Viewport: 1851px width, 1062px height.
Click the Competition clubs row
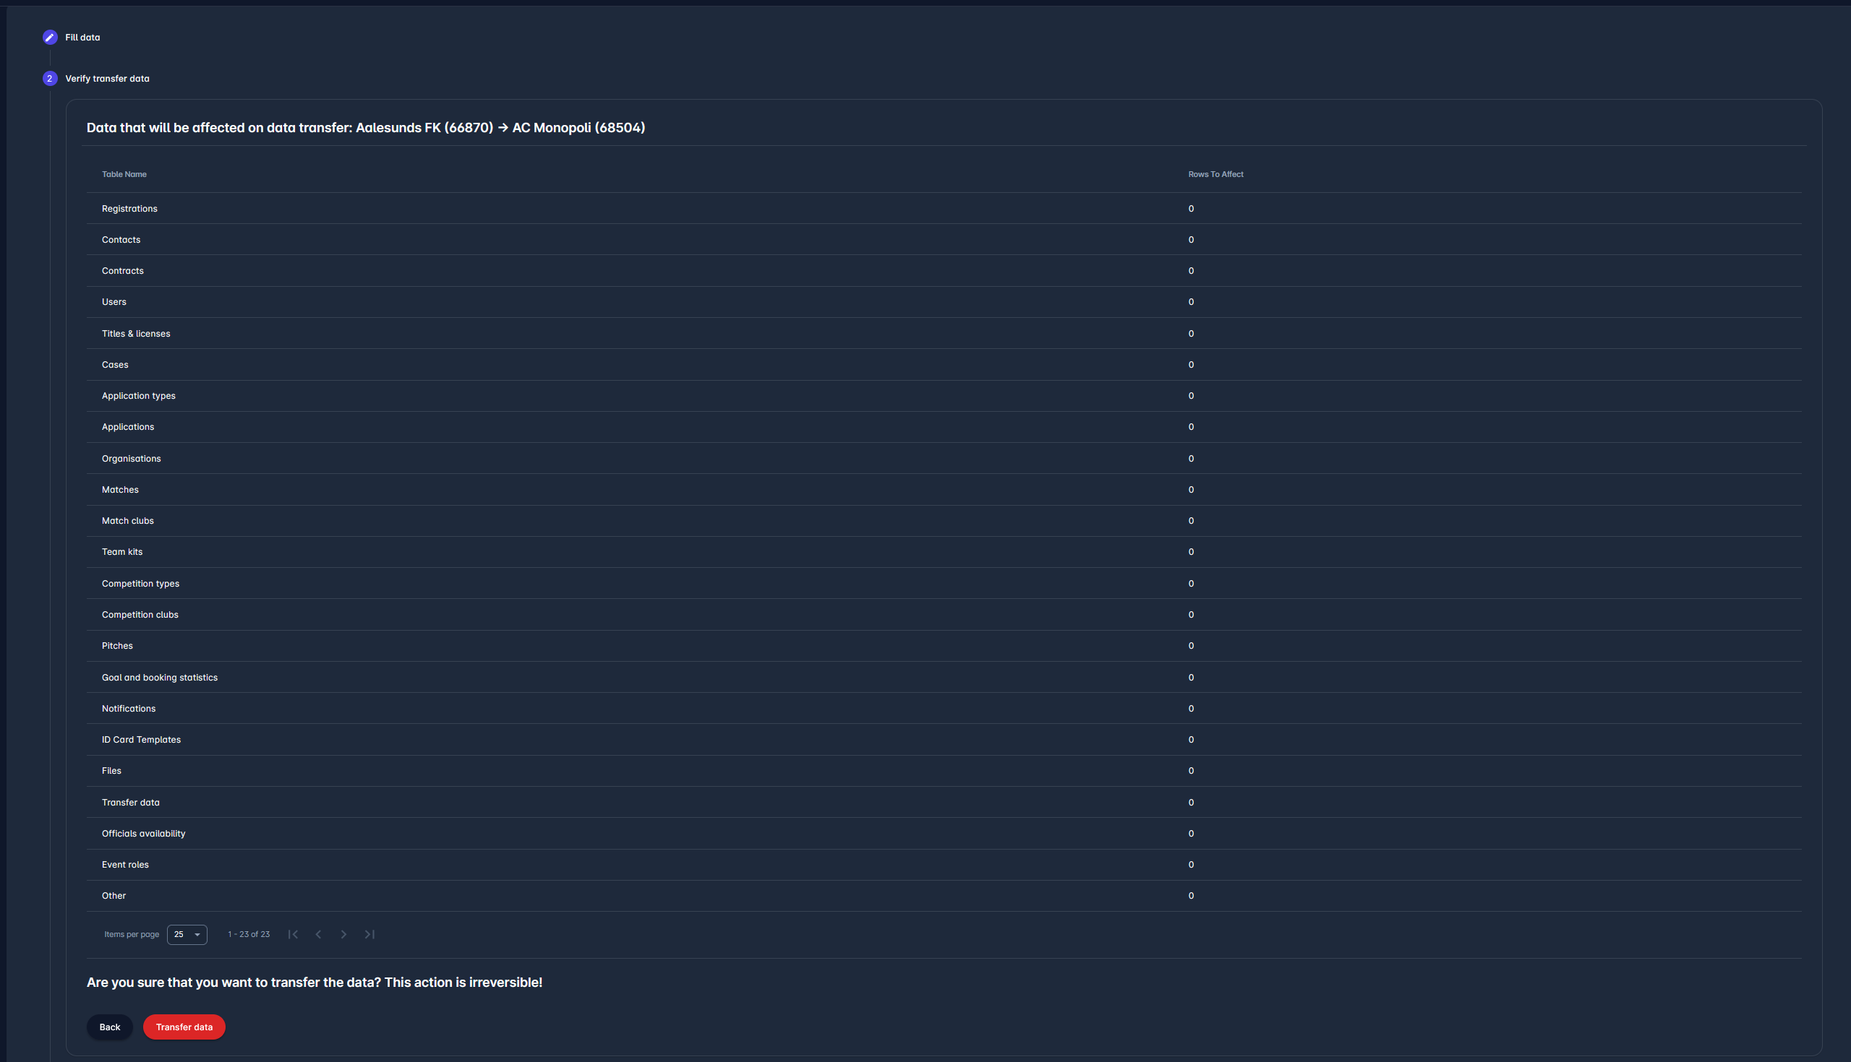pos(140,615)
